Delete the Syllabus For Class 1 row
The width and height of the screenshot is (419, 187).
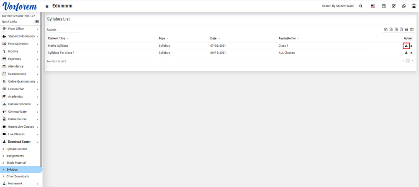click(411, 53)
